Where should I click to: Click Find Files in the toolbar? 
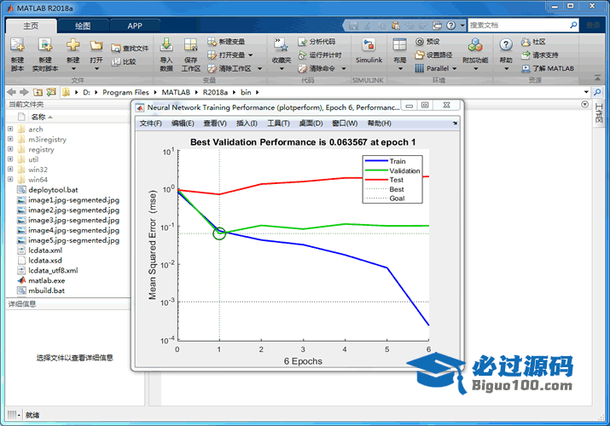coord(130,49)
